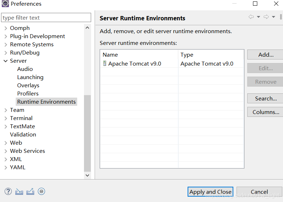
Task: Collapse the Server tree node
Action: tap(6, 61)
